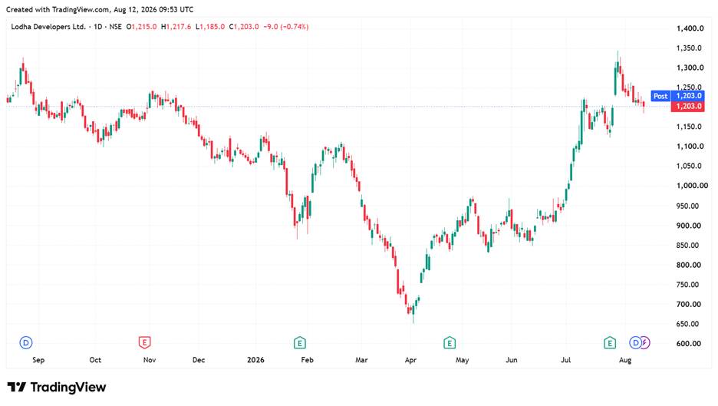Image resolution: width=718 pixels, height=406 pixels.
Task: Click the Oct label on the time axis
Action: [95, 360]
